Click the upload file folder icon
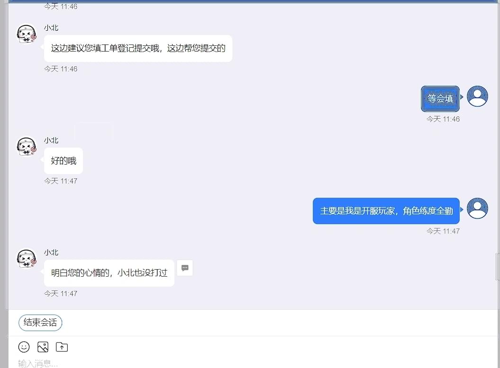Viewport: 500px width, 368px height. pyautogui.click(x=62, y=347)
